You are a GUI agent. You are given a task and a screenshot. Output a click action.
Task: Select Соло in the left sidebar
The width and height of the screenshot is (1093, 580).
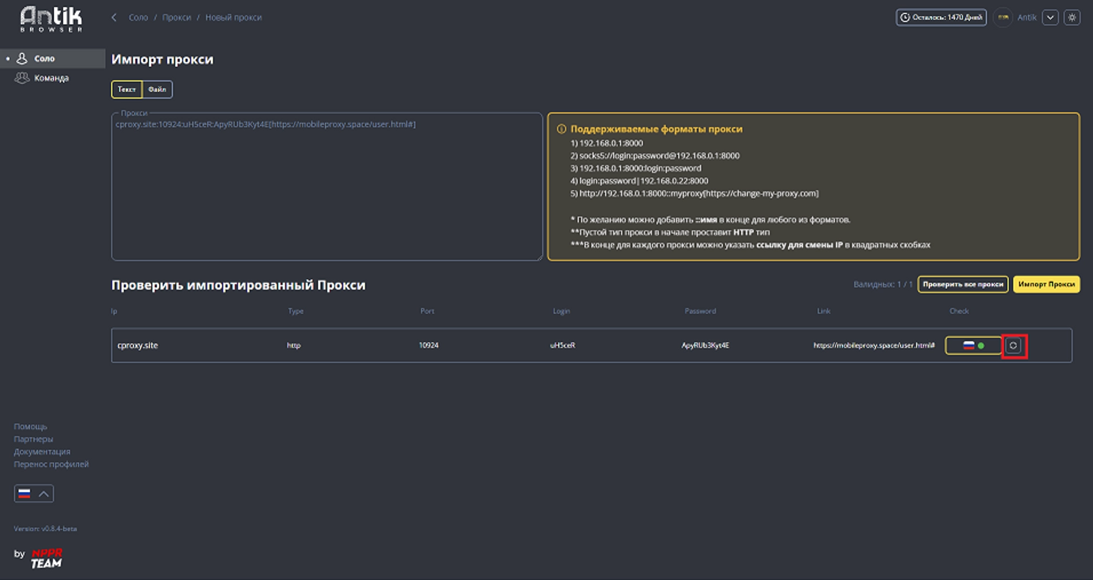[x=44, y=58]
